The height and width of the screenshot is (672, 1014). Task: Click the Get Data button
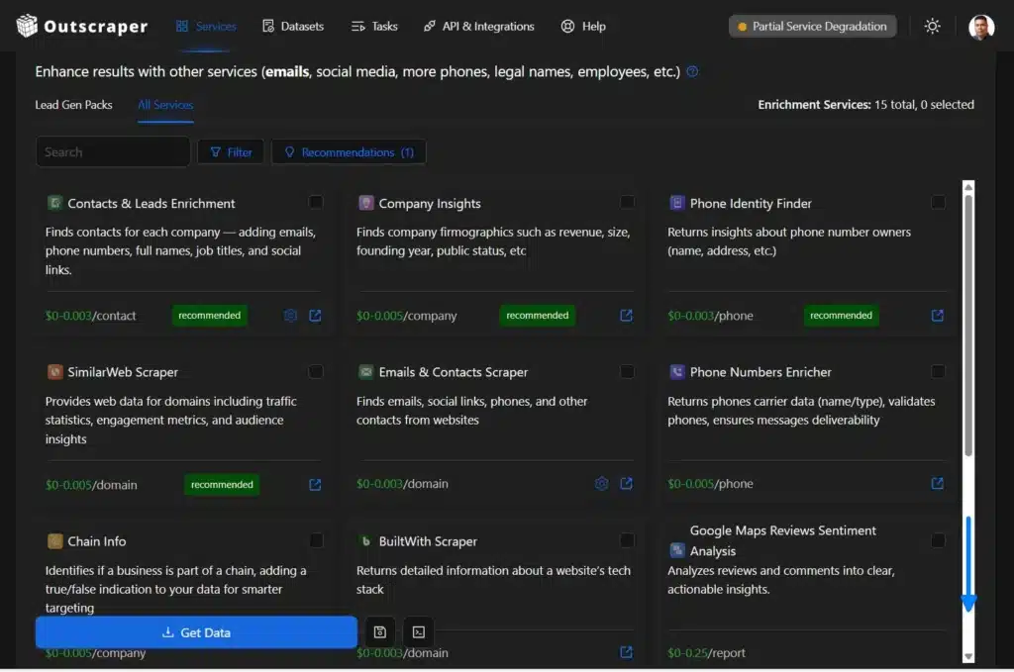(x=196, y=632)
